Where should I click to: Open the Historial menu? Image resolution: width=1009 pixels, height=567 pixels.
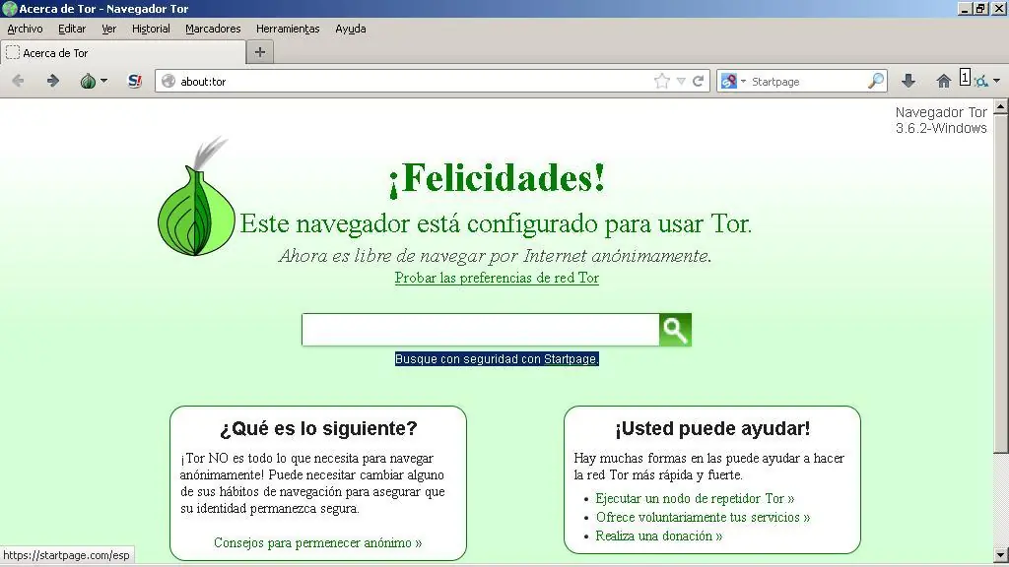151,29
